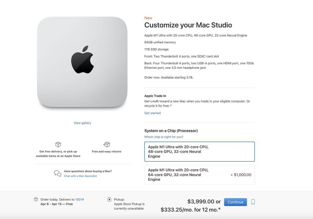
Task: Click the System on a Chip (Processor) heading
Action: coord(171,131)
